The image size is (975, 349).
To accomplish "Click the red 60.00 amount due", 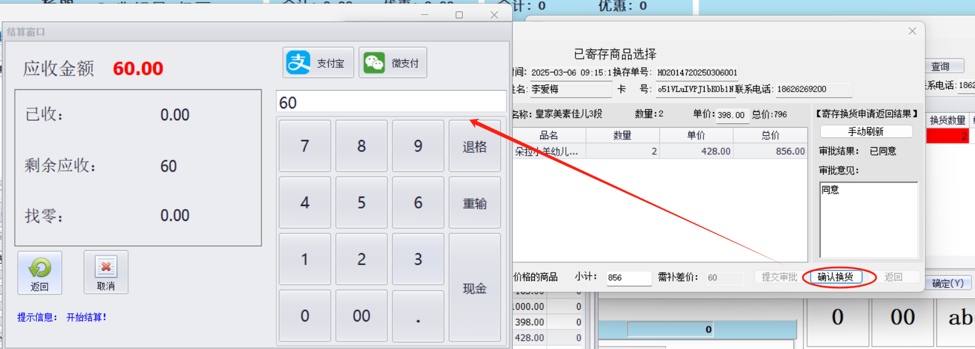I will tap(138, 68).
